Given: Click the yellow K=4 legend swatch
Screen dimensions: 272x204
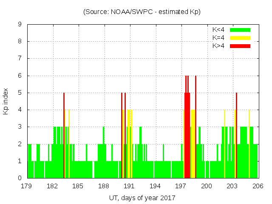Looking at the screenshot, I should (240, 38).
